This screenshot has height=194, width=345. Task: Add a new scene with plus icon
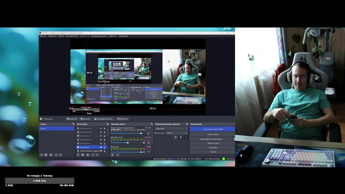tap(42, 155)
